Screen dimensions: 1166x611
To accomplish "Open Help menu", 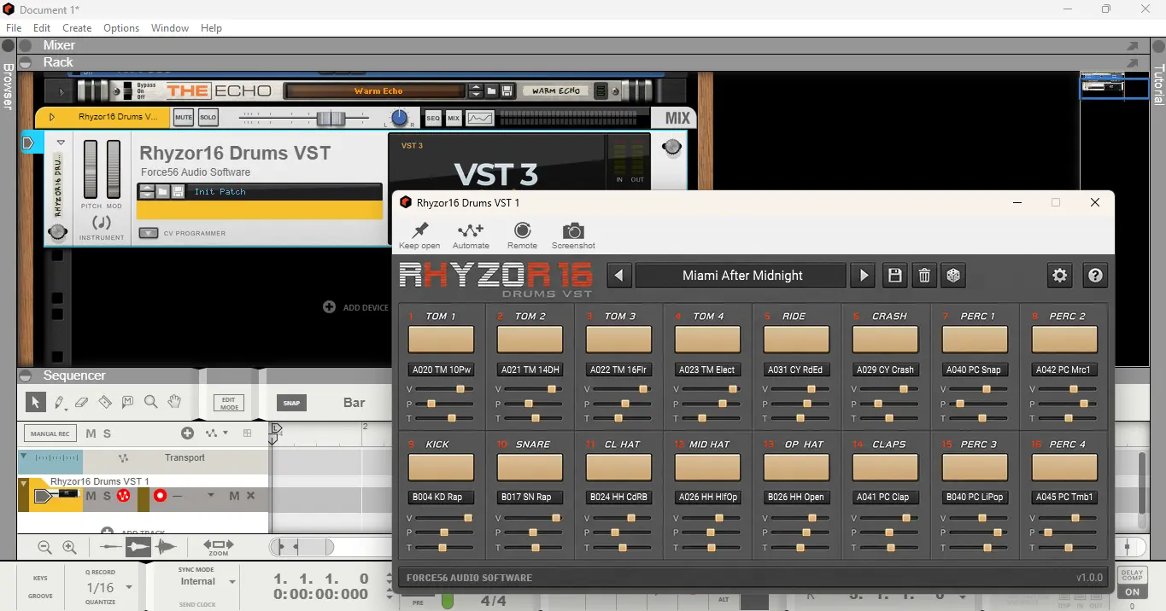I will (x=211, y=28).
